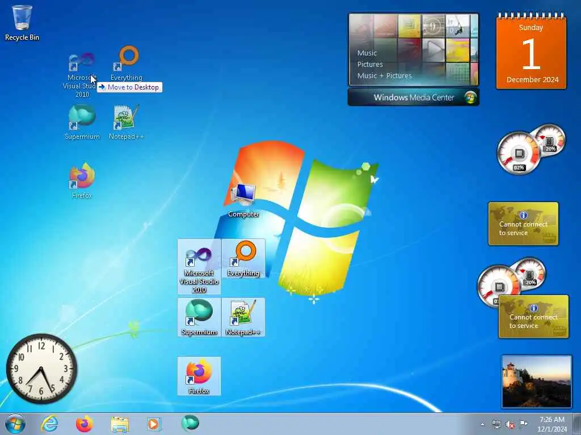
Task: Click the faded Notepad++ ghost icon
Action: coord(127,122)
